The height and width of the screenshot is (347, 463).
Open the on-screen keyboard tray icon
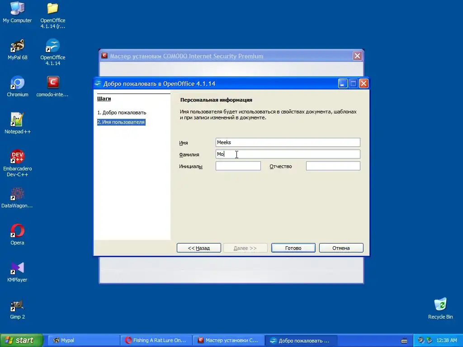point(404,341)
